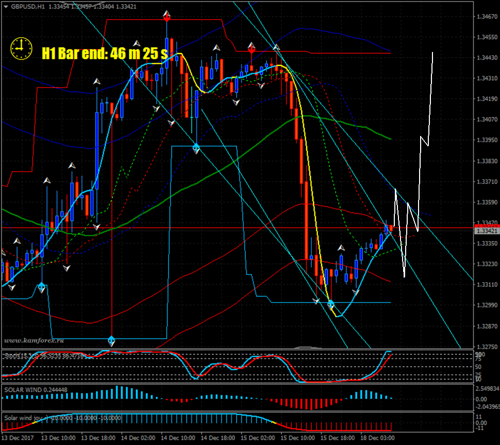Click the '15 Dec 02:00' time axis label
Screen dimensions: 500x445
click(258, 438)
